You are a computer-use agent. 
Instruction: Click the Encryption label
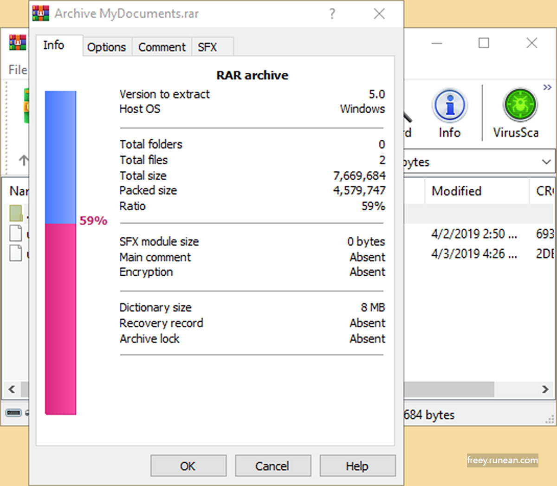pos(146,272)
